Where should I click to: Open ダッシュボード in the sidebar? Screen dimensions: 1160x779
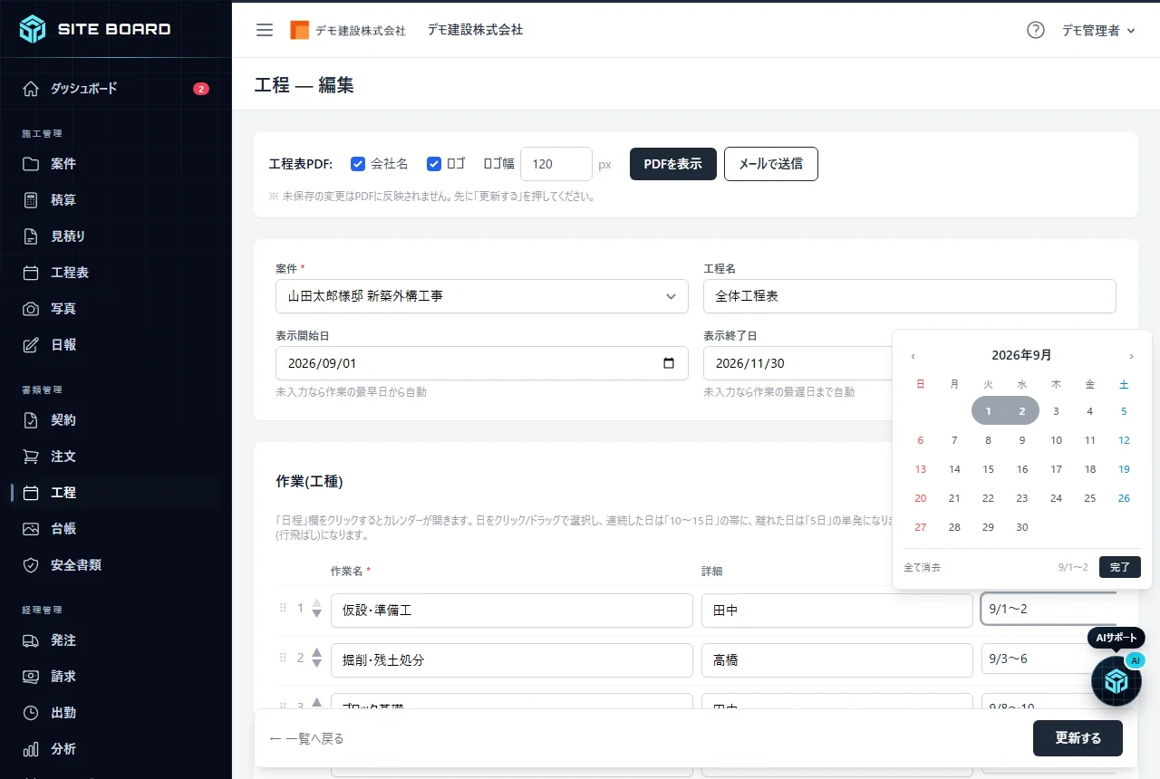click(116, 89)
